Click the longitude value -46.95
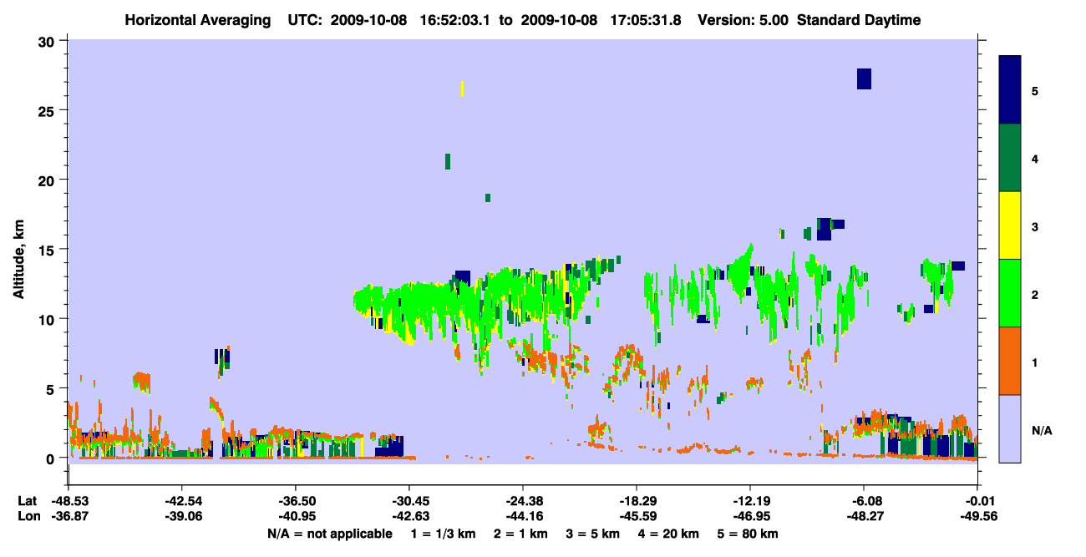1086x557 pixels. [750, 517]
